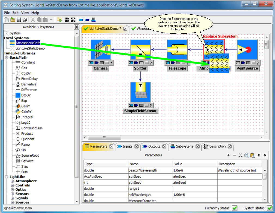The width and height of the screenshot is (275, 213).
Task: Open a system with the folder icon
Action: [x=13, y=20]
